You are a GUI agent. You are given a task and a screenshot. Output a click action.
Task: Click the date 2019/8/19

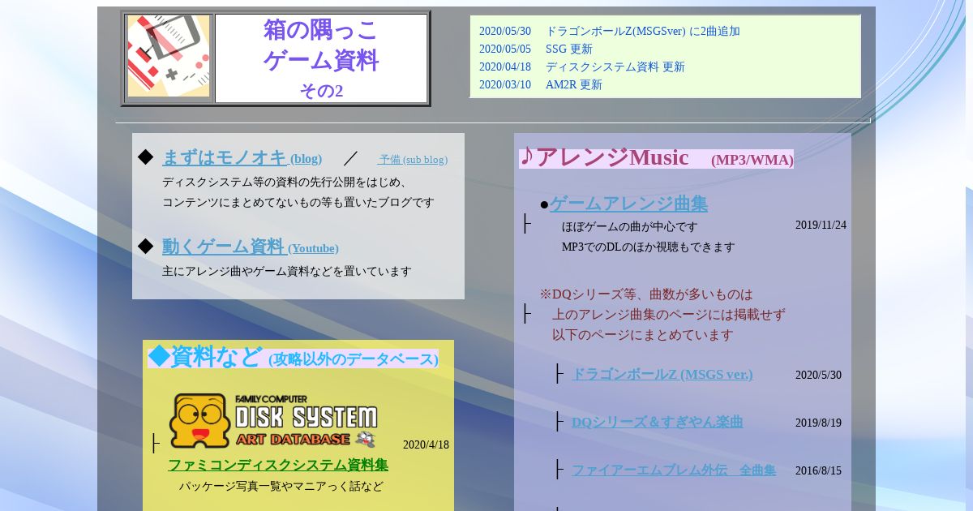(818, 423)
